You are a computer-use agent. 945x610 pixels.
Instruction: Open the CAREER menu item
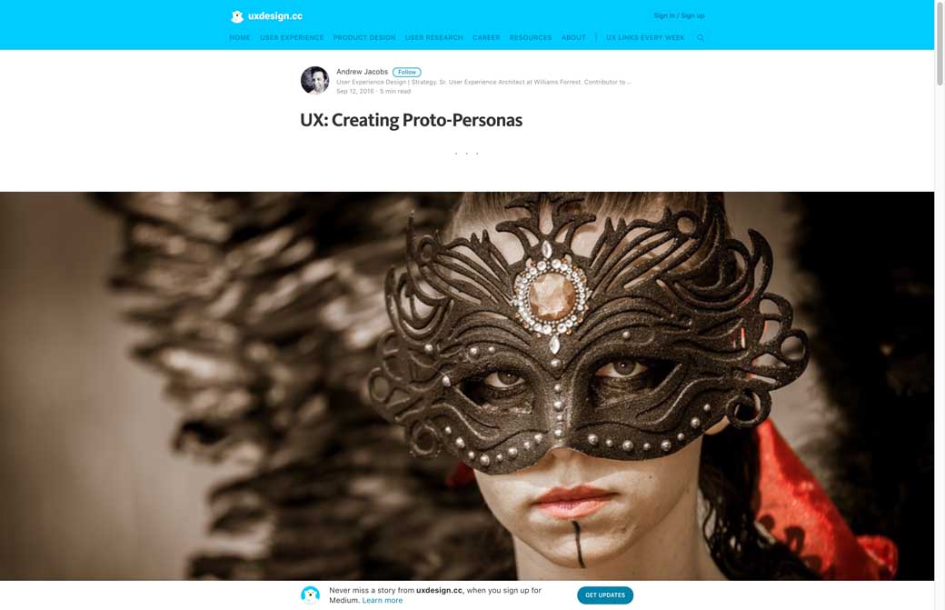tap(486, 37)
